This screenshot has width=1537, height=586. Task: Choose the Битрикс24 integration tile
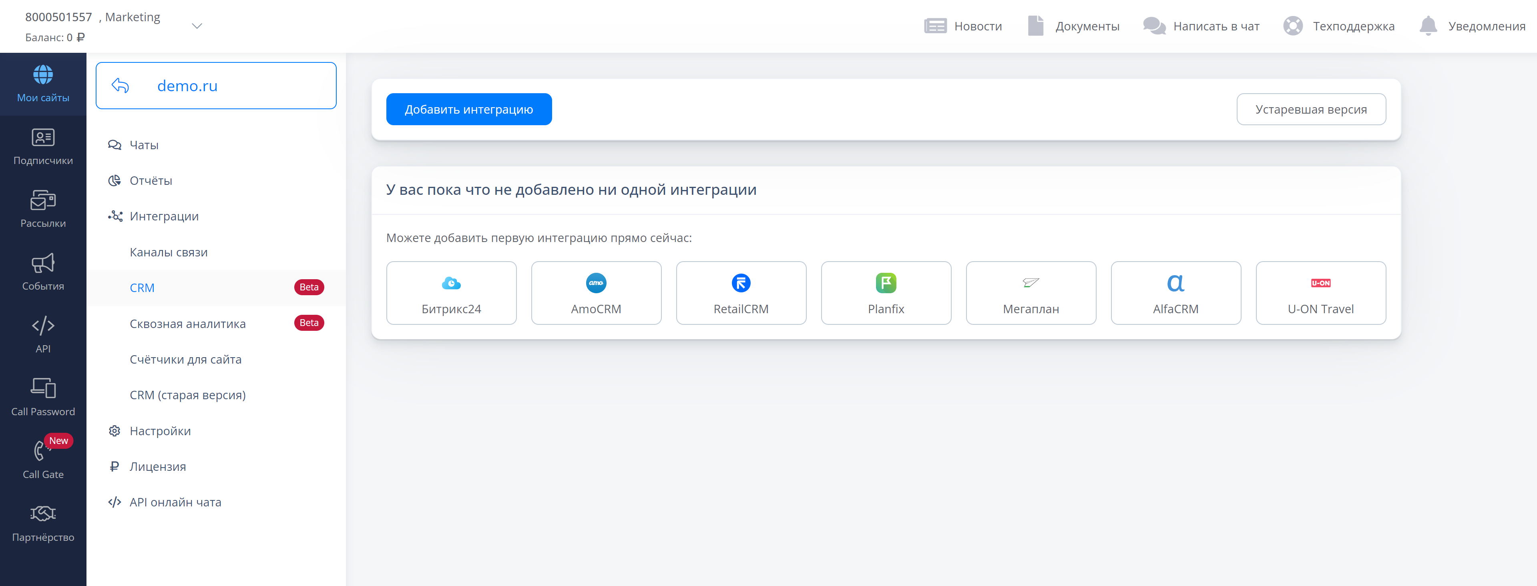(451, 293)
